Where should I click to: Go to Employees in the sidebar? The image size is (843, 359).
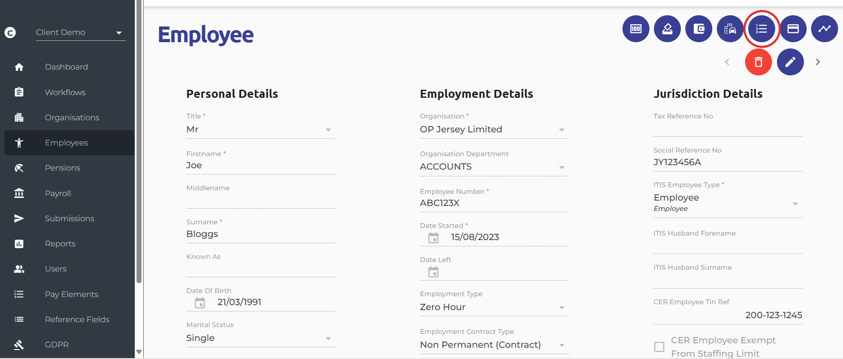coord(70,143)
